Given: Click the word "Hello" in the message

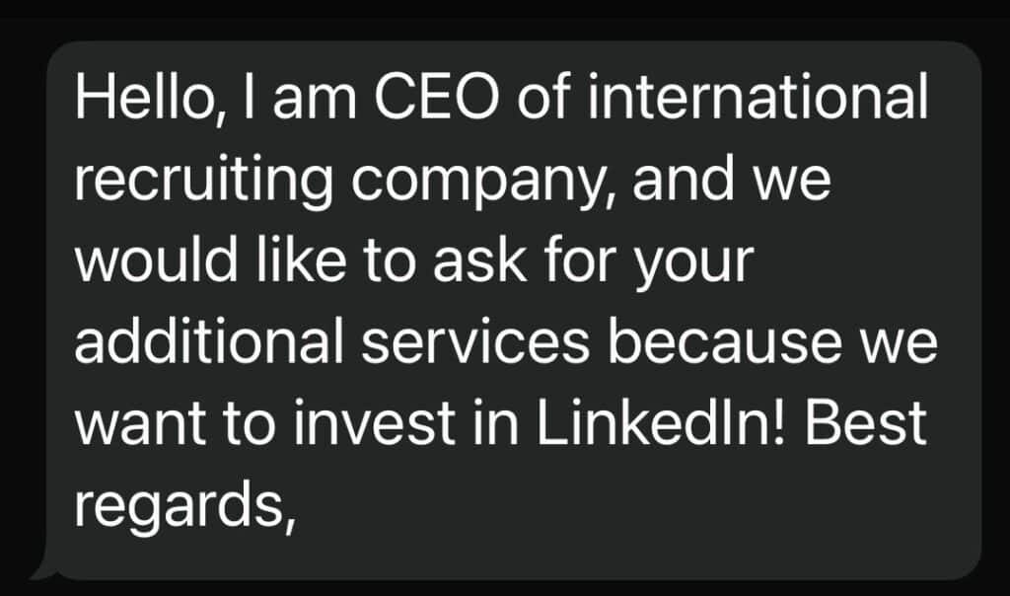Looking at the screenshot, I should [140, 98].
